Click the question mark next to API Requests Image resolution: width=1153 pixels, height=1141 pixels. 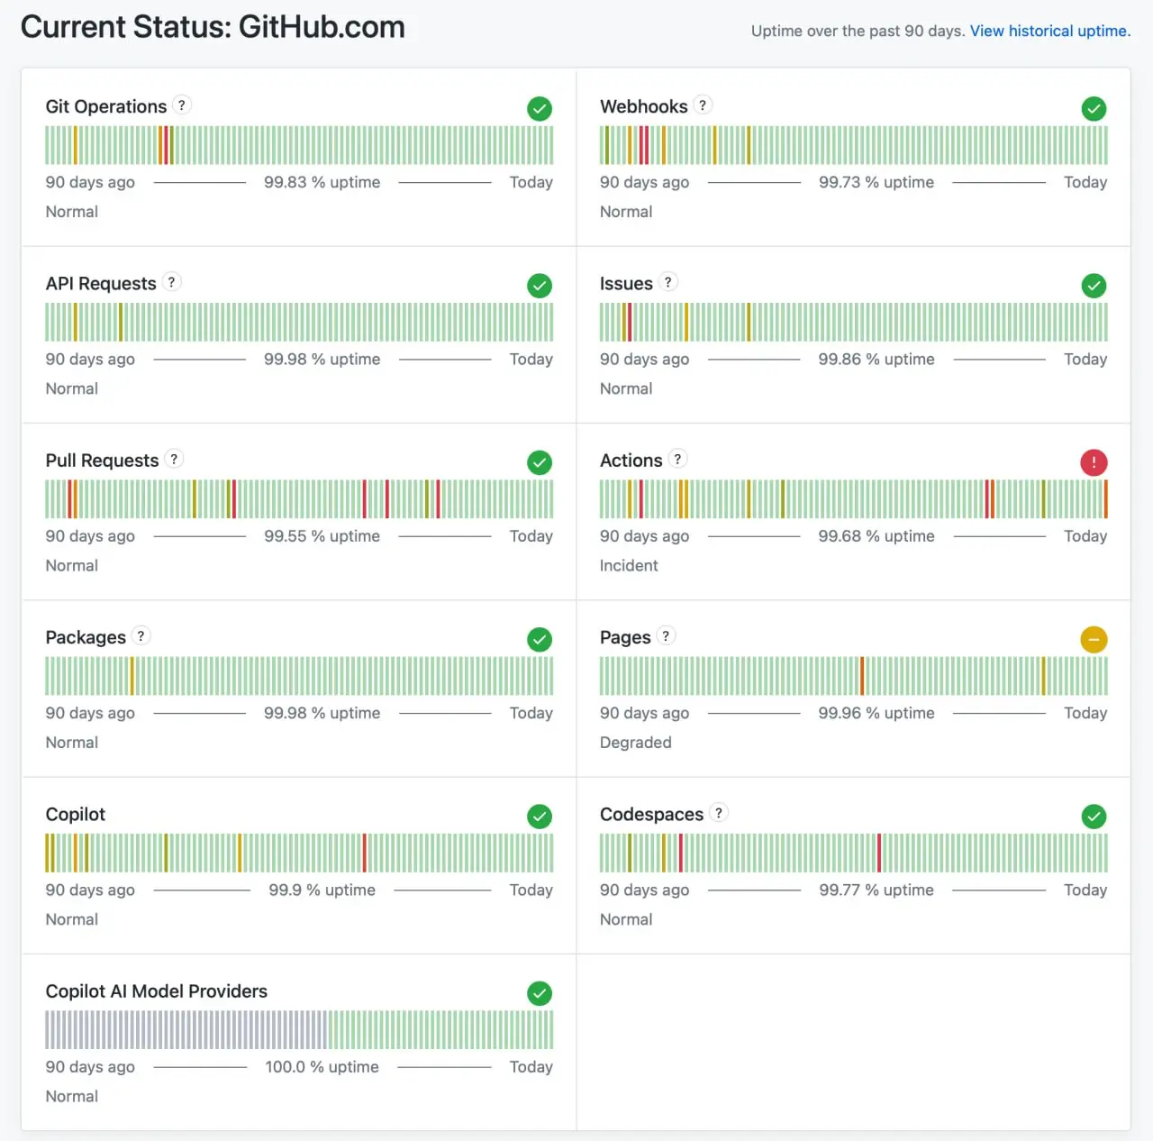click(x=171, y=282)
